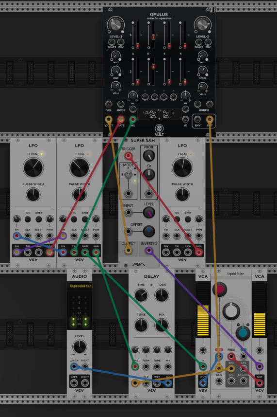The width and height of the screenshot is (277, 417).
Task: Click the TRIGGER jack on Super S&H
Action: click(x=128, y=156)
